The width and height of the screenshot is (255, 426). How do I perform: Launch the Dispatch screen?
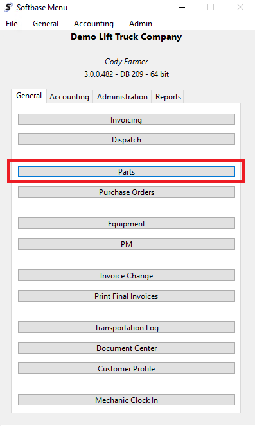point(127,139)
